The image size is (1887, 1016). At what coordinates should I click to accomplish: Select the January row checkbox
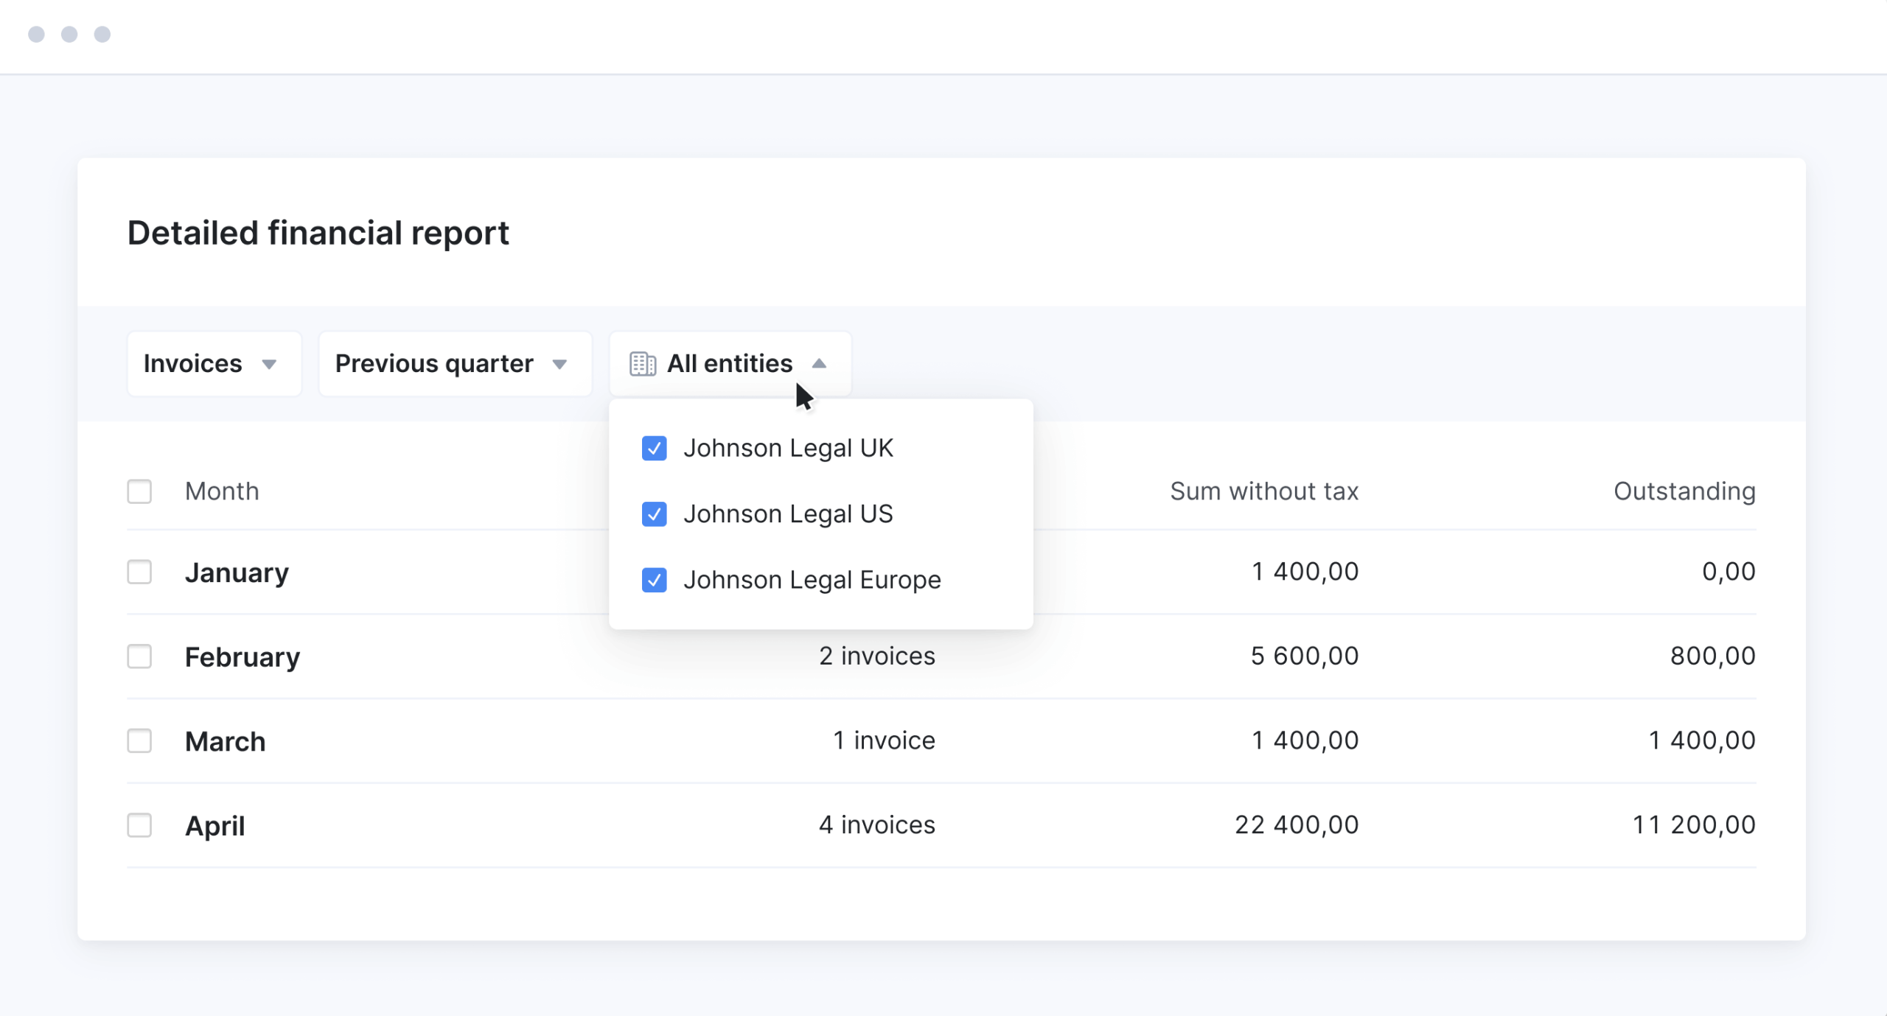139,572
